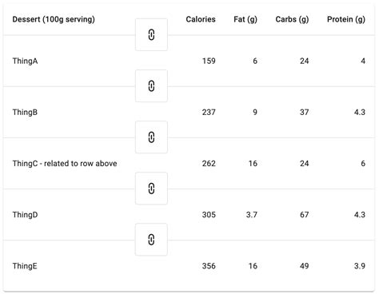This screenshot has width=379, height=298.
Task: Select the ThingD row name
Action: tap(25, 215)
